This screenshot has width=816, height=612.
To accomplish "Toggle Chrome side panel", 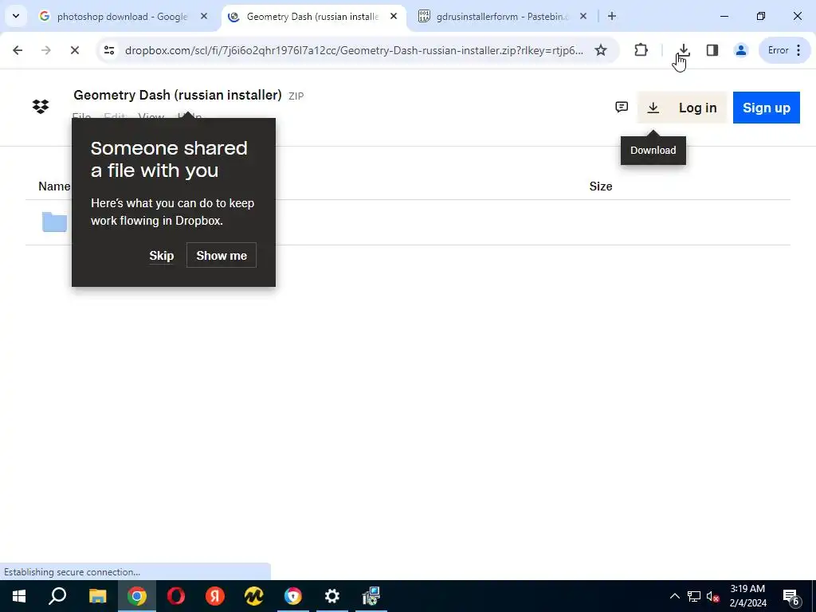I will pyautogui.click(x=712, y=50).
